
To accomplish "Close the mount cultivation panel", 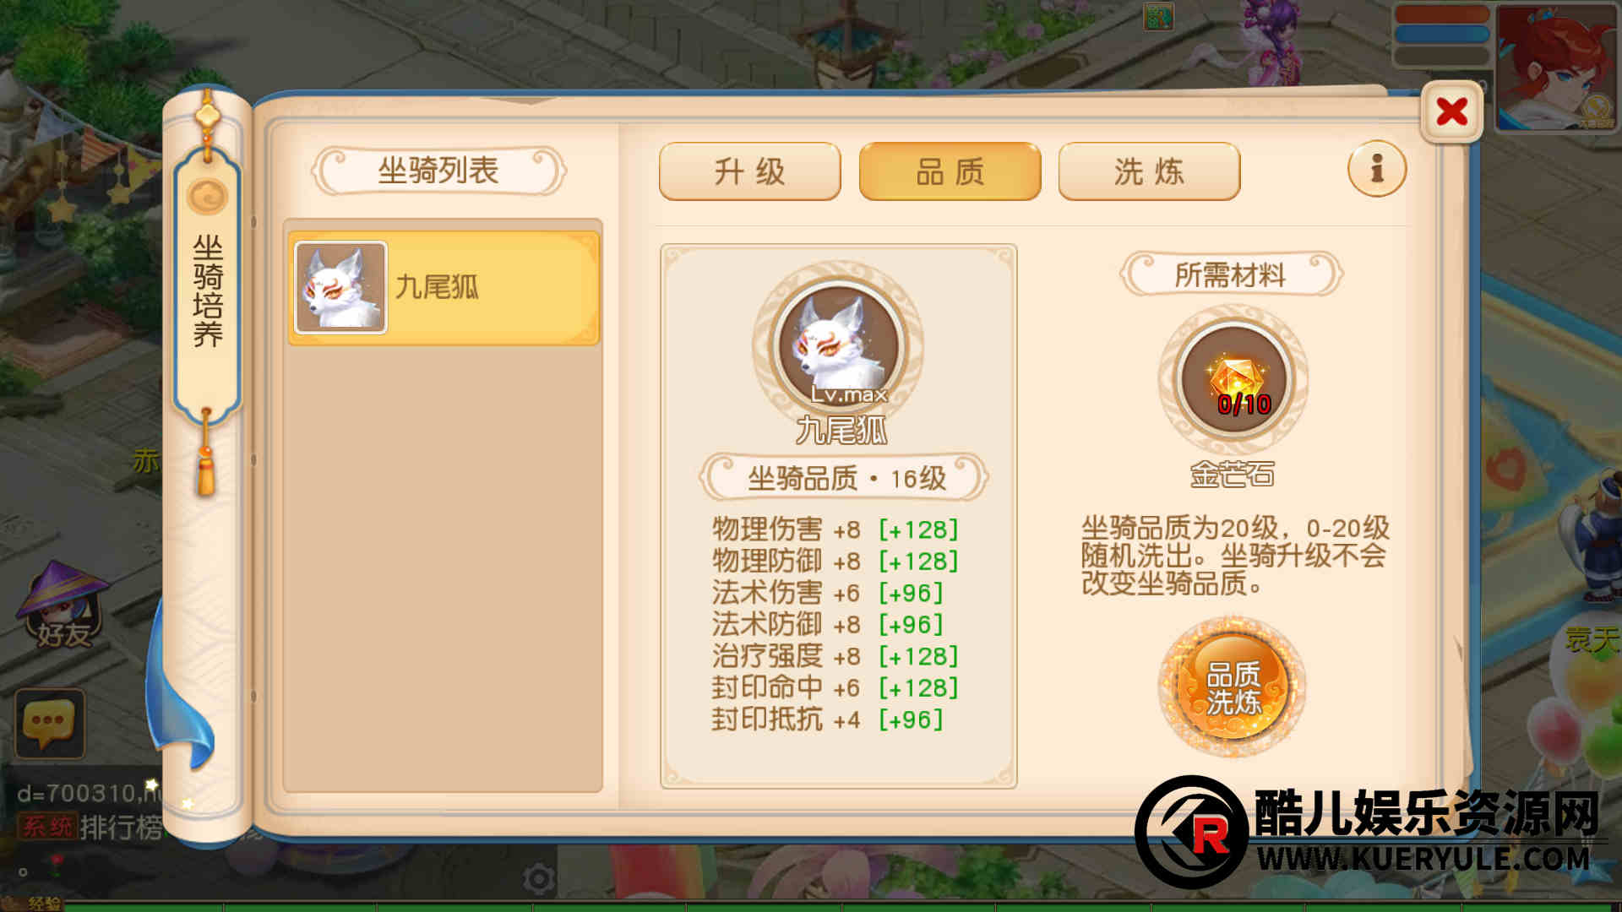I will 1451,111.
